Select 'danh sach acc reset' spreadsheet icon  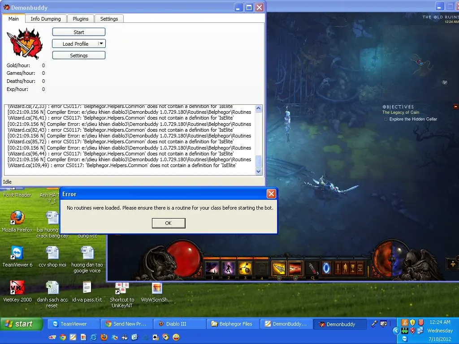coord(52,288)
